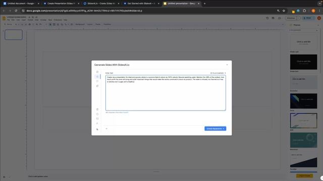Switch to the SlidesAI.io Create Slides tab

pos(101,4)
